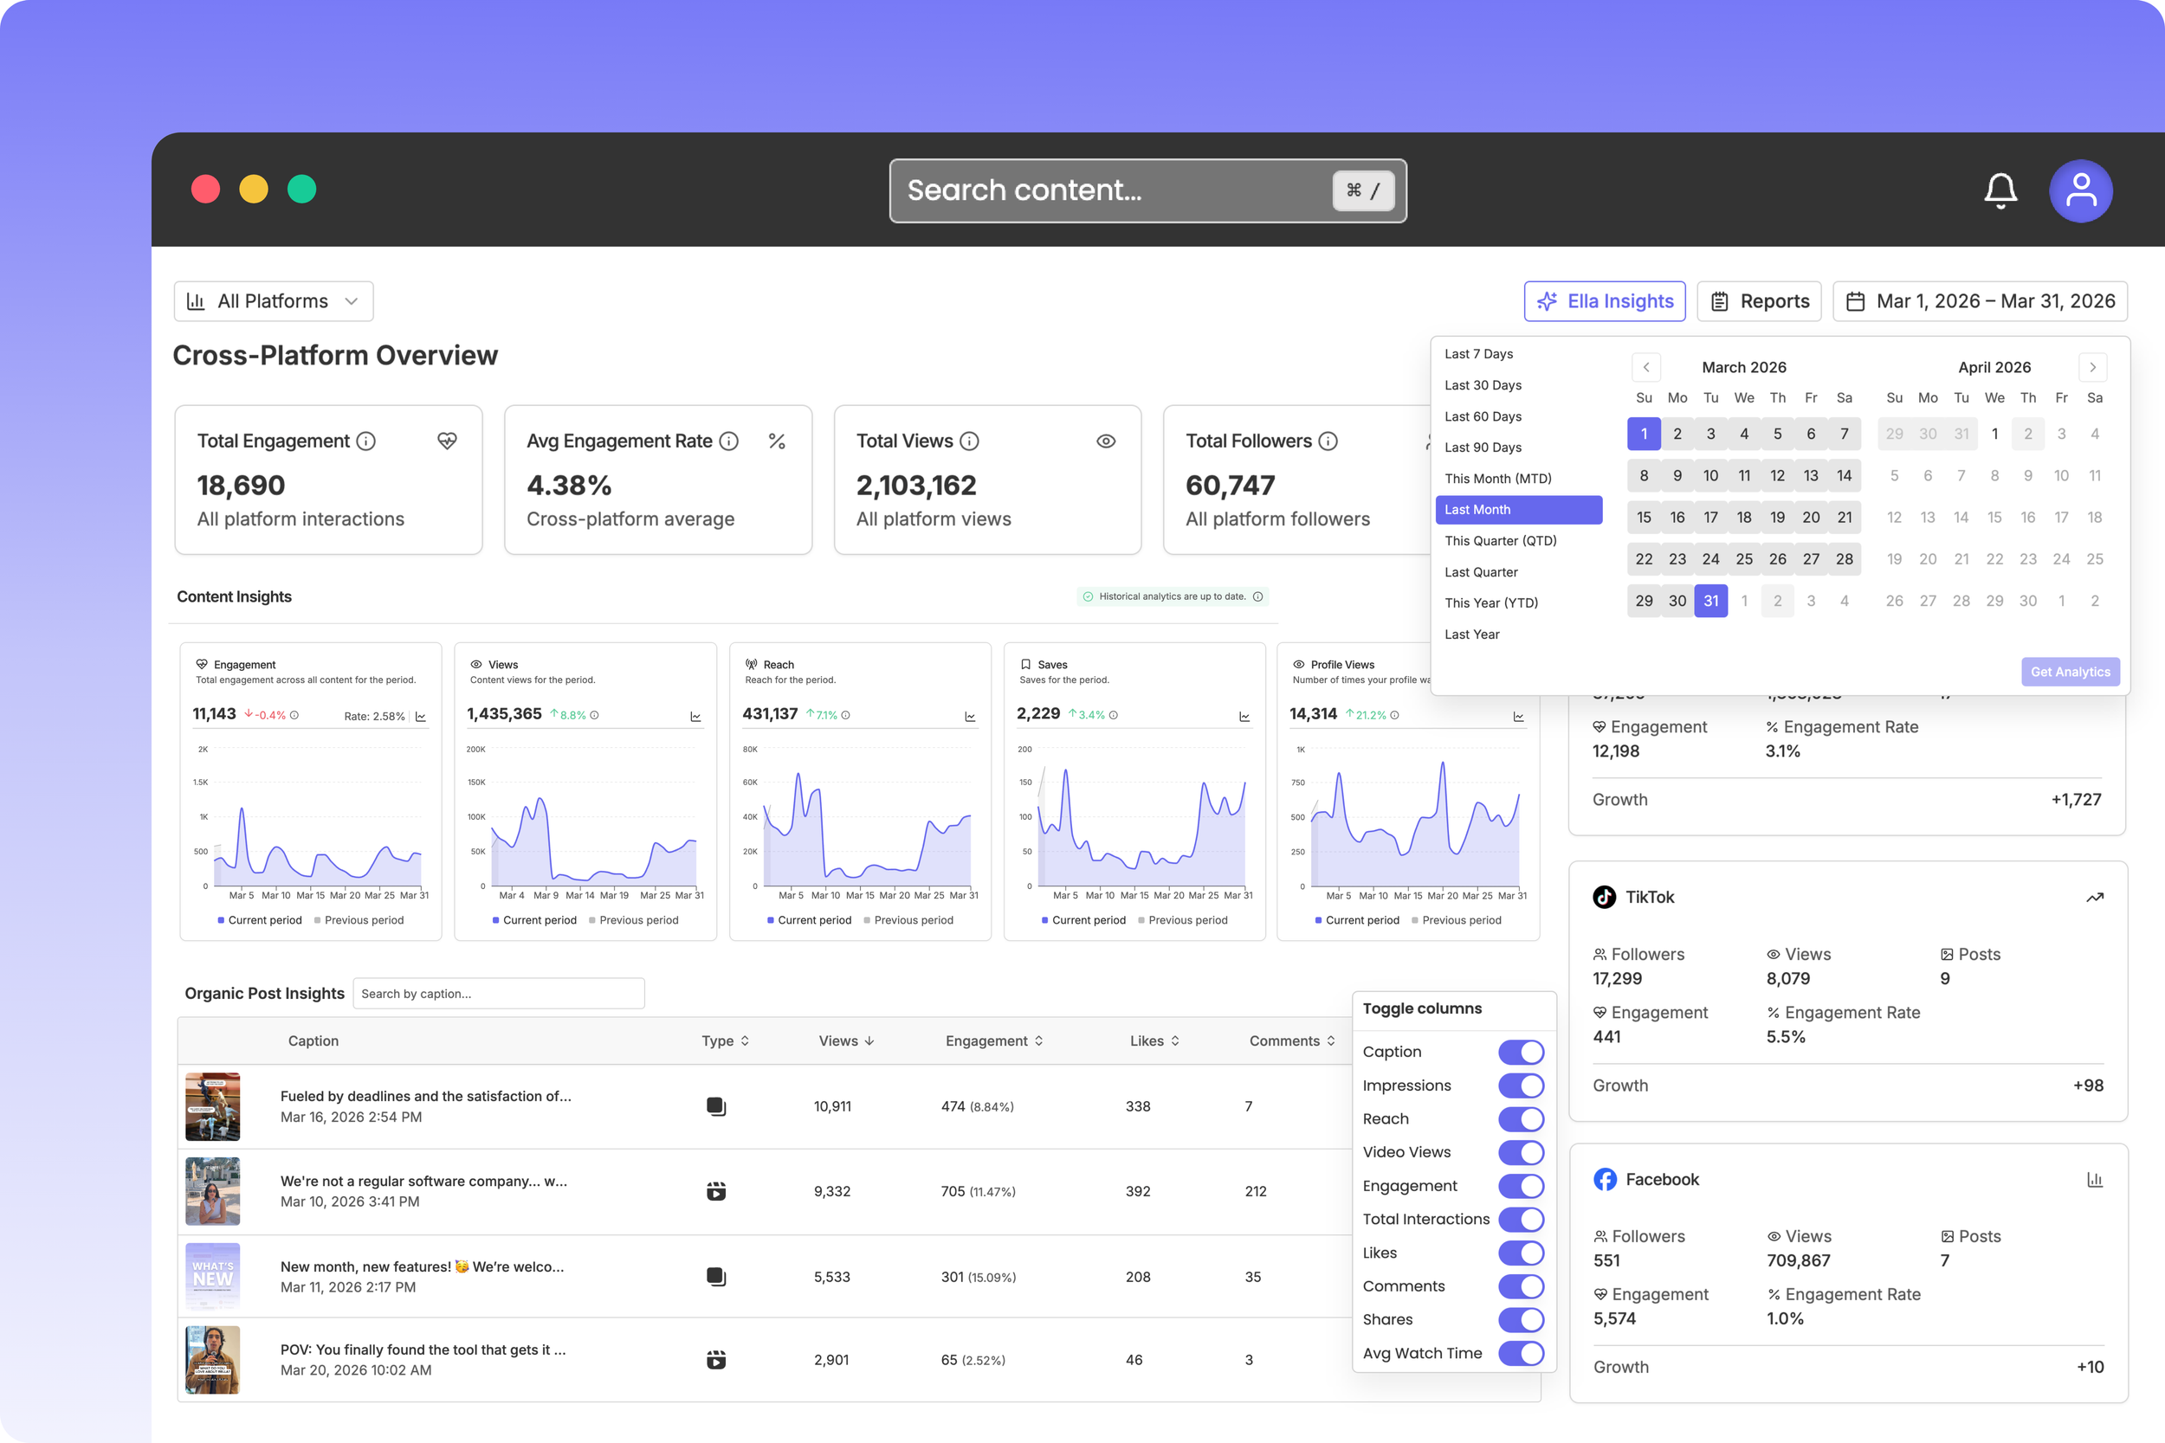
Task: Open Ella Insights
Action: coord(1605,301)
